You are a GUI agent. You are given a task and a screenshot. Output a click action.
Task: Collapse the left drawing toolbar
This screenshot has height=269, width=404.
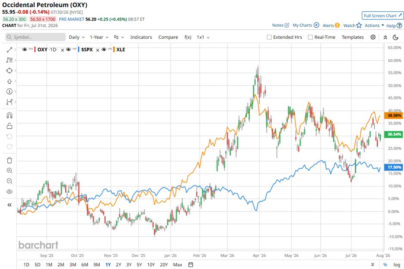(9, 205)
